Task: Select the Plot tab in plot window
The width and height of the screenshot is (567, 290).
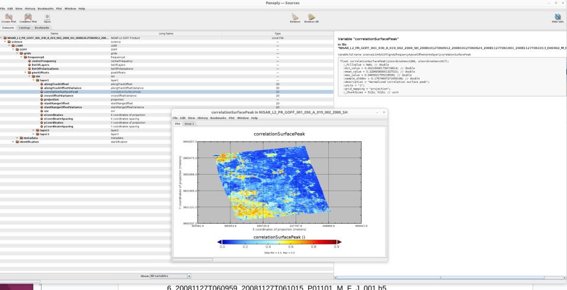Action: point(178,124)
